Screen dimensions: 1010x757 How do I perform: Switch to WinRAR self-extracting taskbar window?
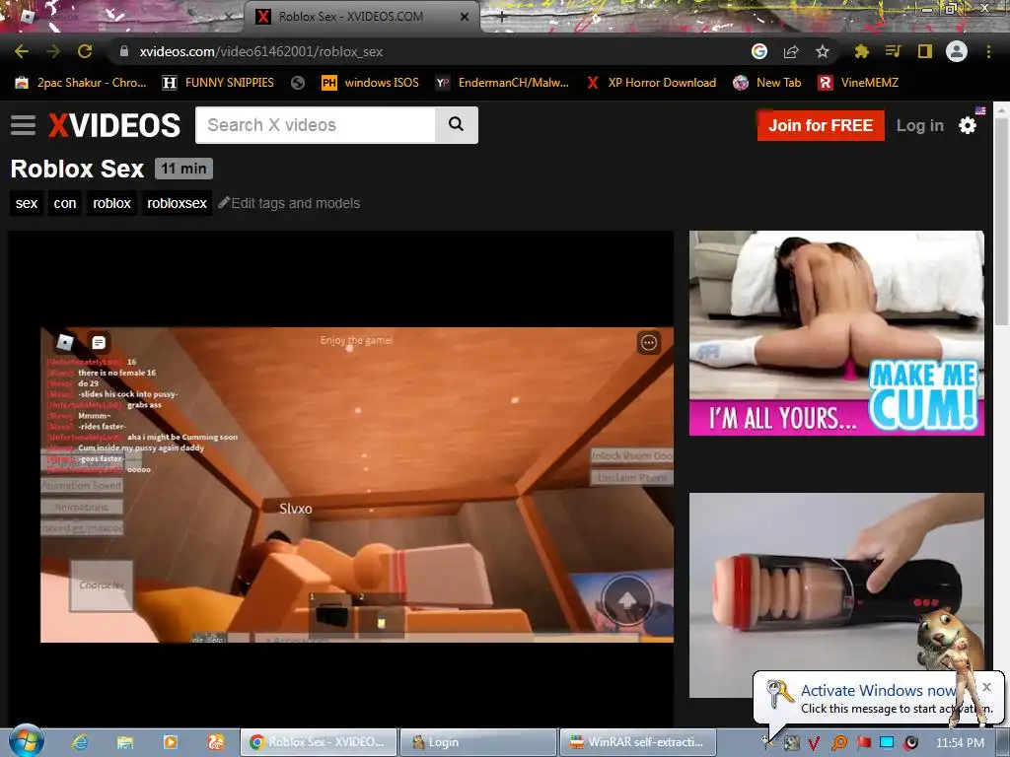pyautogui.click(x=638, y=742)
